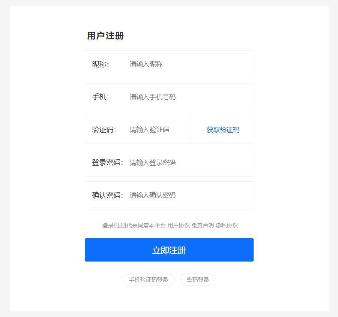Switch to 手机验证码登录 login option
Screen dimensions: 338x317
pyautogui.click(x=149, y=280)
